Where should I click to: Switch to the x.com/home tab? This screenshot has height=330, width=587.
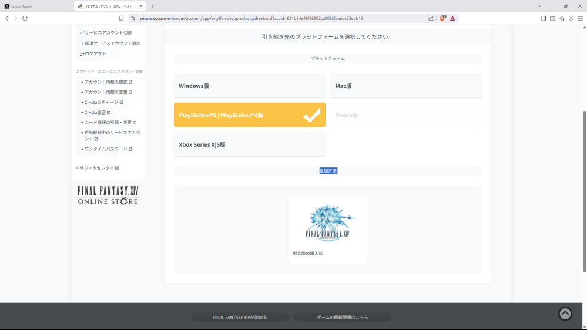35,6
